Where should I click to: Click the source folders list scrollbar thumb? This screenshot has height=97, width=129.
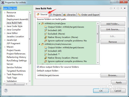point(98,34)
